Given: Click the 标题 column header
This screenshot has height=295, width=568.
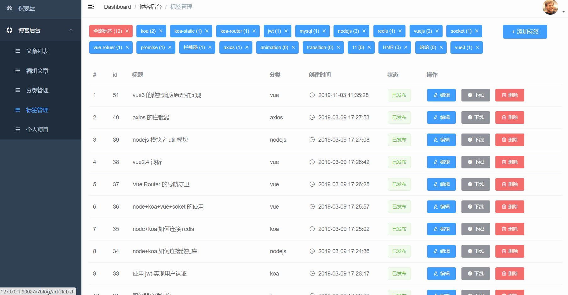Looking at the screenshot, I should coord(138,75).
